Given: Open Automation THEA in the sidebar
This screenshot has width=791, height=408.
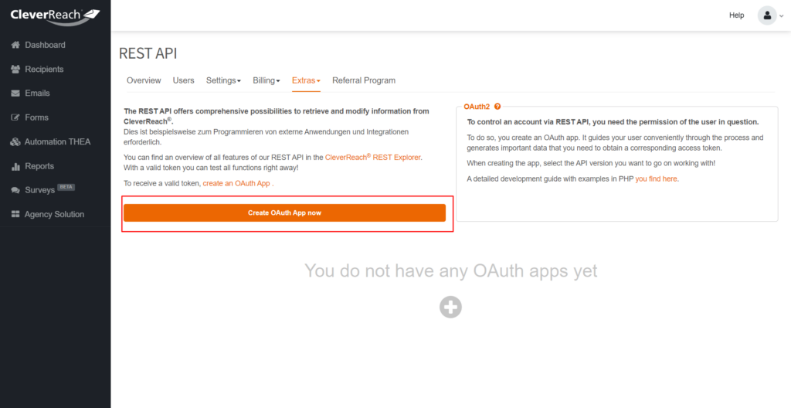Looking at the screenshot, I should coord(56,142).
